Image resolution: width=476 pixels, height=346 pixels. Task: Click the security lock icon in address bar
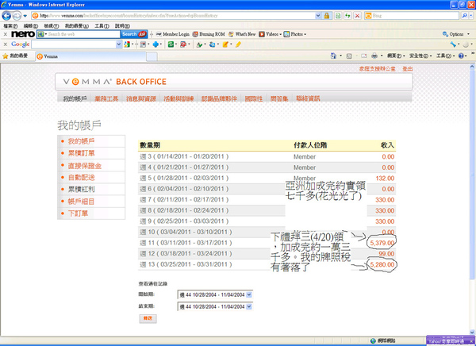tap(327, 16)
